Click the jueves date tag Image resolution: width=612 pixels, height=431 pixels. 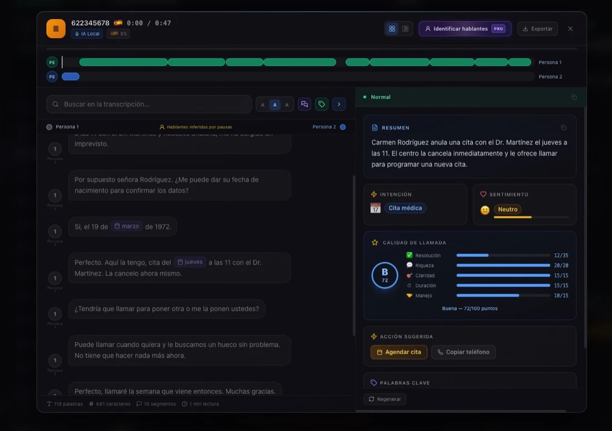point(190,262)
